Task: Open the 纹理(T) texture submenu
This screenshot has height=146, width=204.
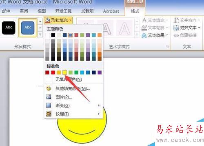Action: point(73,114)
